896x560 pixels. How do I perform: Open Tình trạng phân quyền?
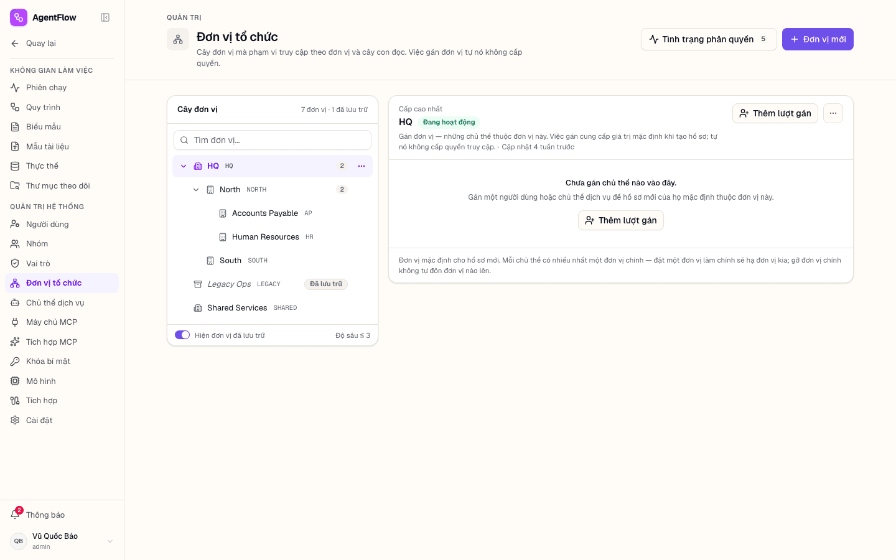[x=709, y=39]
